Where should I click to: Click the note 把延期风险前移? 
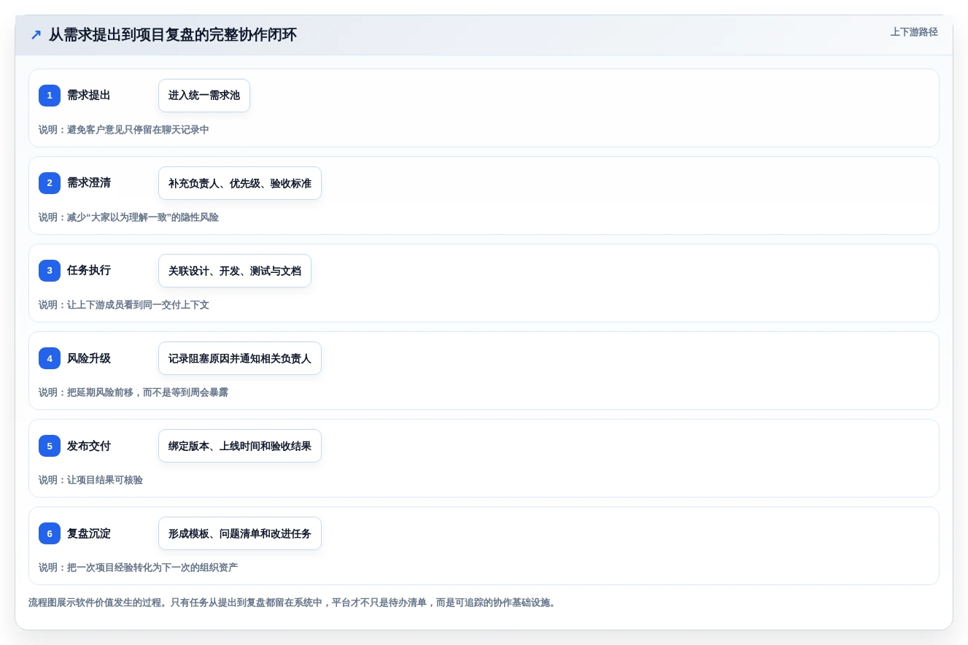tap(133, 393)
